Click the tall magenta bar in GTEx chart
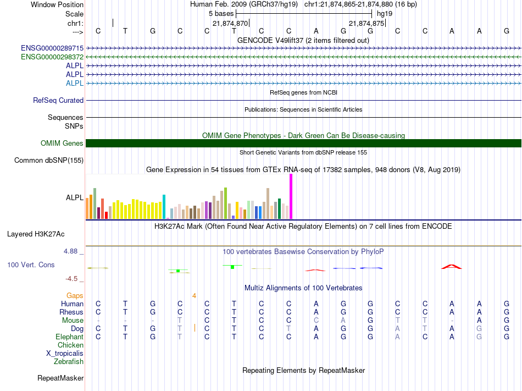Screen dimensions: 522x391 pyautogui.click(x=291, y=196)
